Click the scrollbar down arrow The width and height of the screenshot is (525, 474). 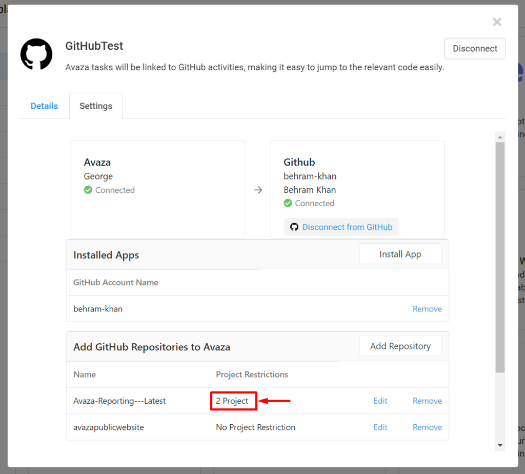click(x=500, y=445)
